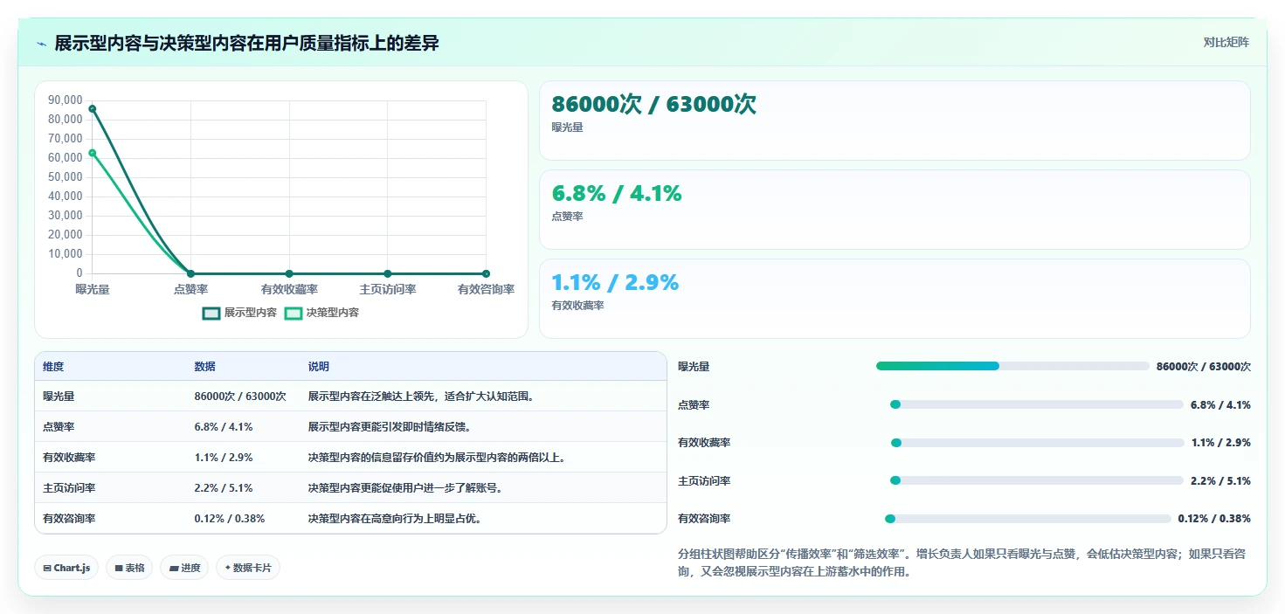The width and height of the screenshot is (1285, 614).
Task: Click the 90,000 y-axis label
Action: click(66, 100)
